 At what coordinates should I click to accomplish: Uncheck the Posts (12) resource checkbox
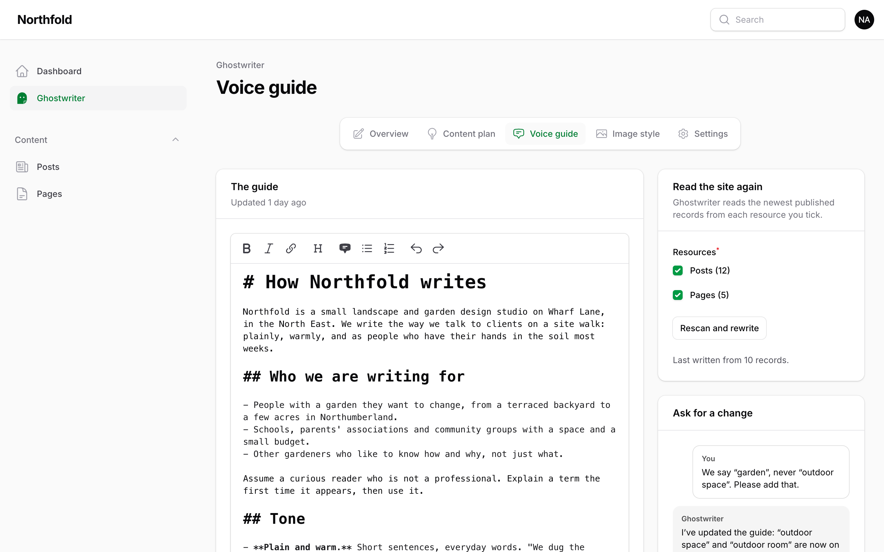coord(678,270)
